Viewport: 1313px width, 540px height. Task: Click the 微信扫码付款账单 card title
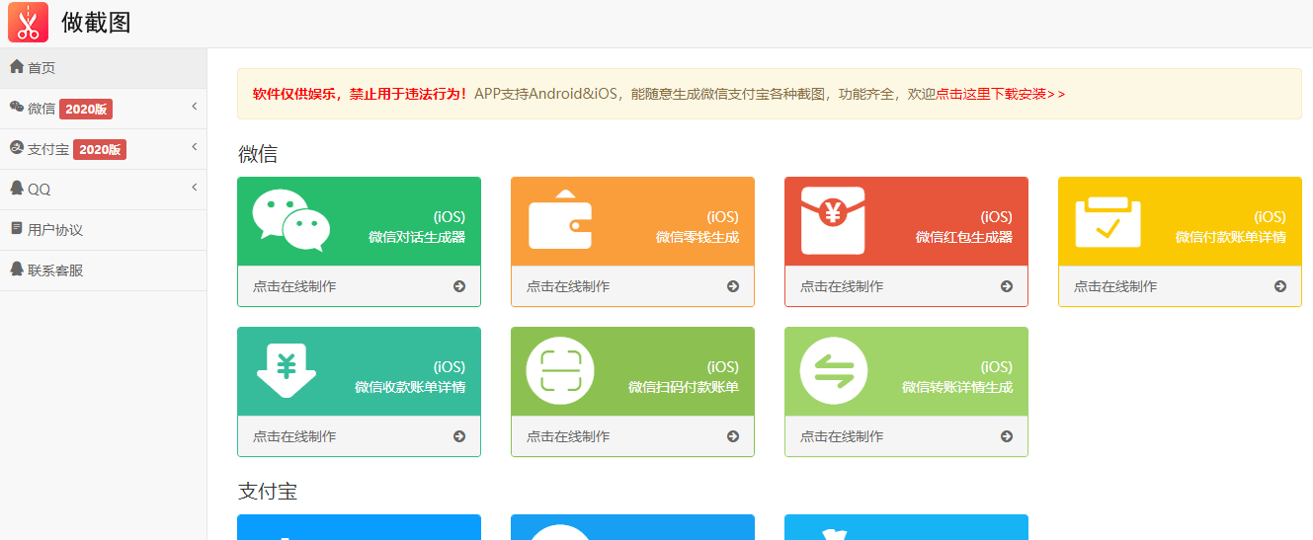pyautogui.click(x=684, y=387)
